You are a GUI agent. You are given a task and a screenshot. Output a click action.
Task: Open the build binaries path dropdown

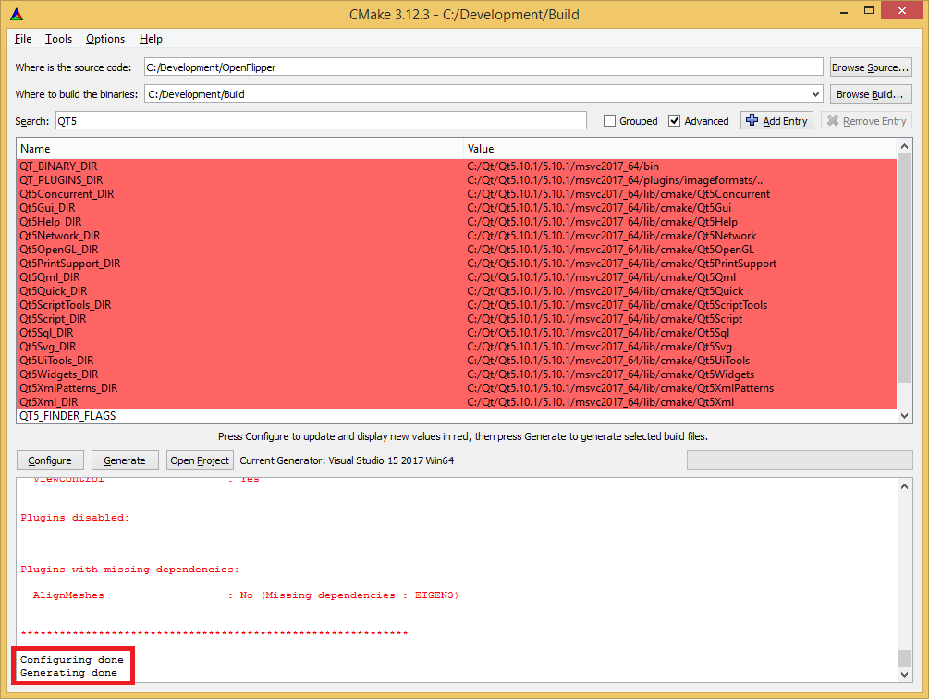point(814,93)
